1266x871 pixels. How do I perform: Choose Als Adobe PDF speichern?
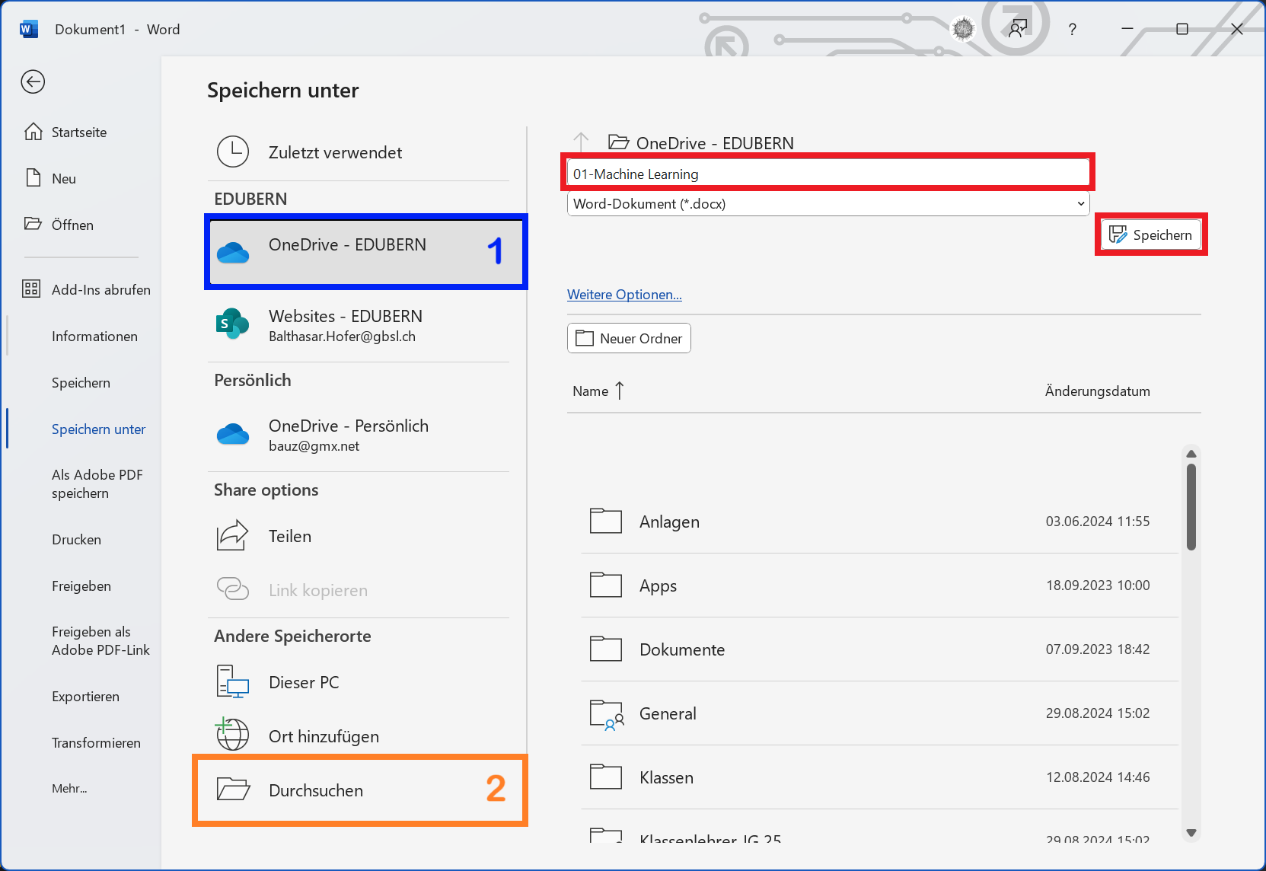coord(97,483)
